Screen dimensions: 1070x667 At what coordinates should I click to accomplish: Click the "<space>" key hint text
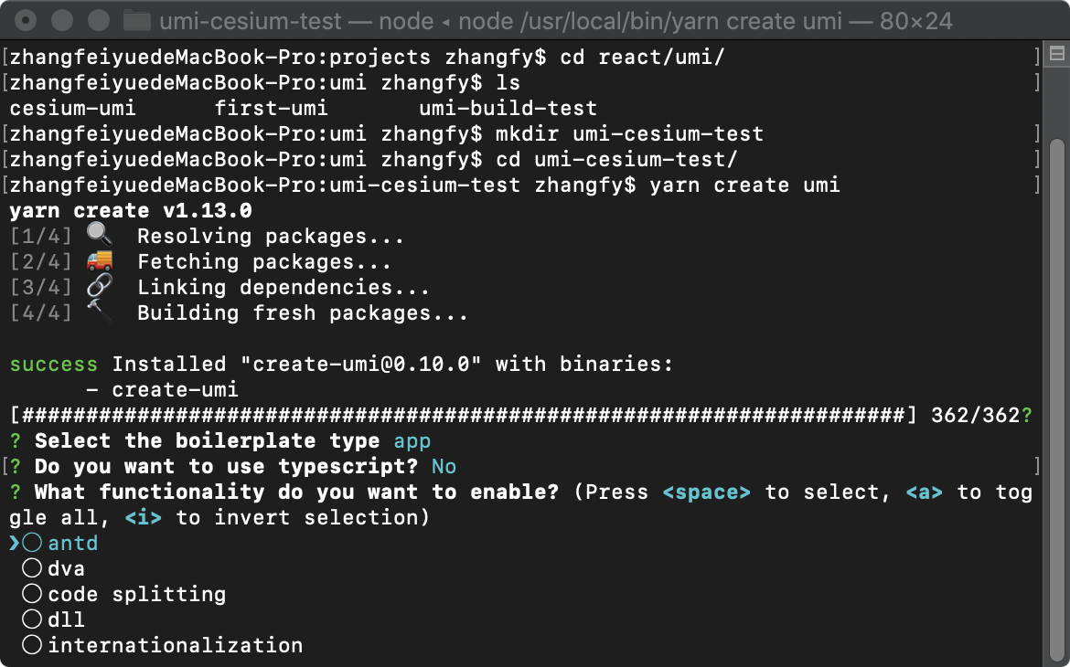(706, 492)
